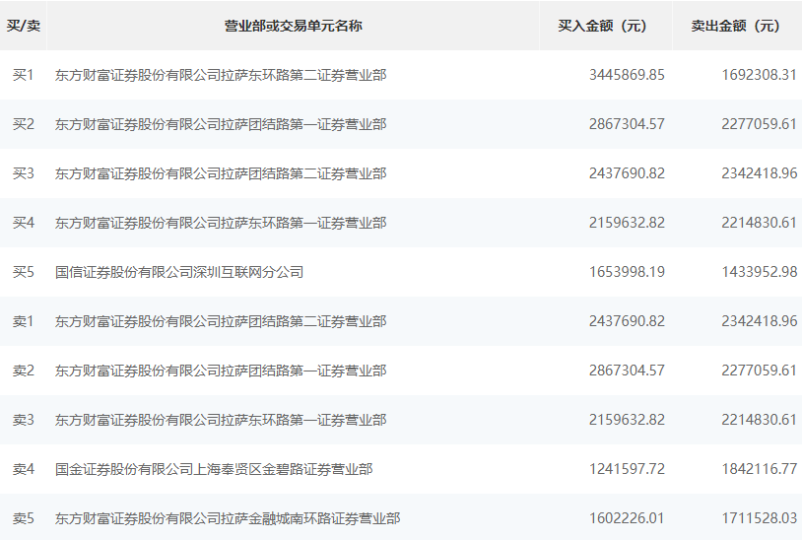Click the 买入金额（元） column header
Screen dimensions: 802x540
[606, 26]
